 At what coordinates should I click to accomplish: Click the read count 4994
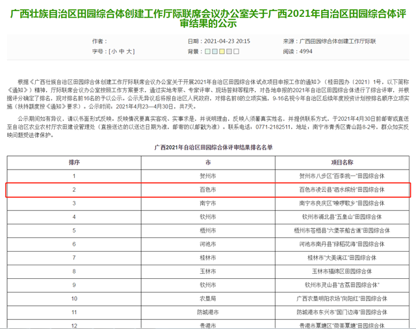[305, 51]
